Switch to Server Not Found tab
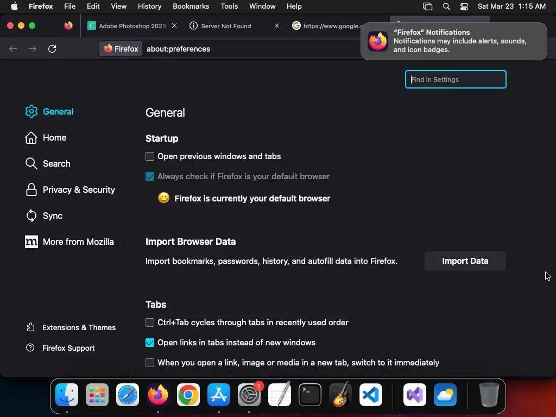556x417 pixels. [x=226, y=26]
